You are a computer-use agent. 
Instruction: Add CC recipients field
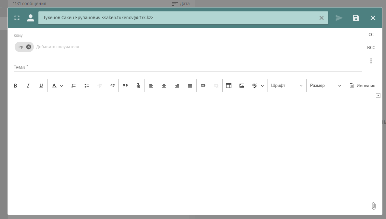coord(371,34)
